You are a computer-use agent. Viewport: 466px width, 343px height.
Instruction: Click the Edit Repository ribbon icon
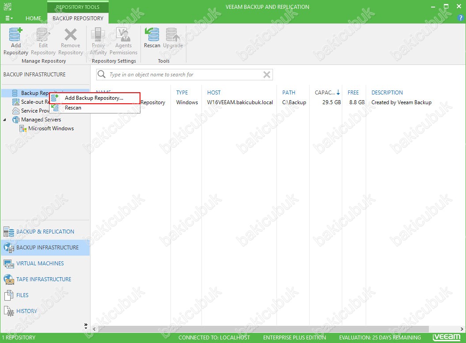point(43,35)
